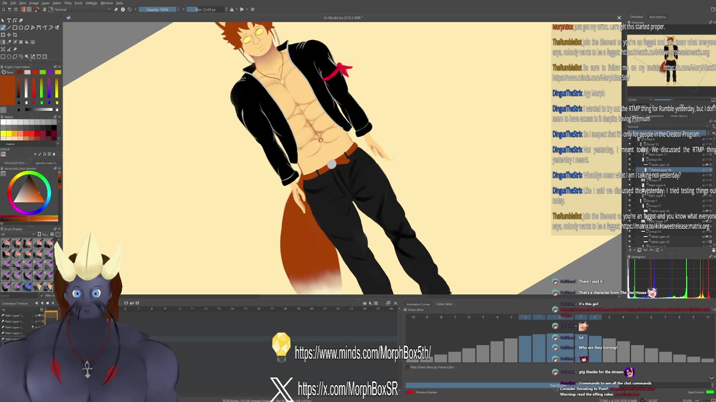Viewport: 716px width, 402px height.
Task: Open the Filter menu
Action: 68,3
